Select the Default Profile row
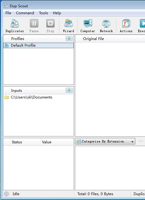The image size is (145, 200). [x=39, y=45]
